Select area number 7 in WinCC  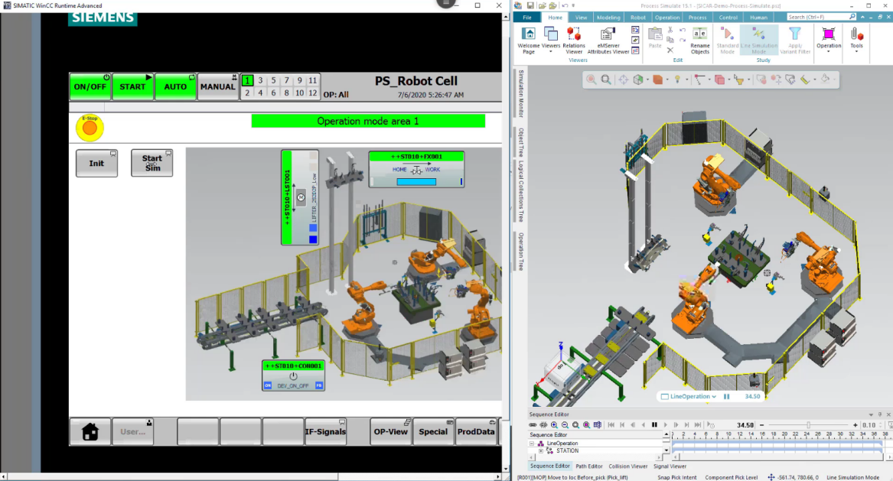[x=286, y=80]
